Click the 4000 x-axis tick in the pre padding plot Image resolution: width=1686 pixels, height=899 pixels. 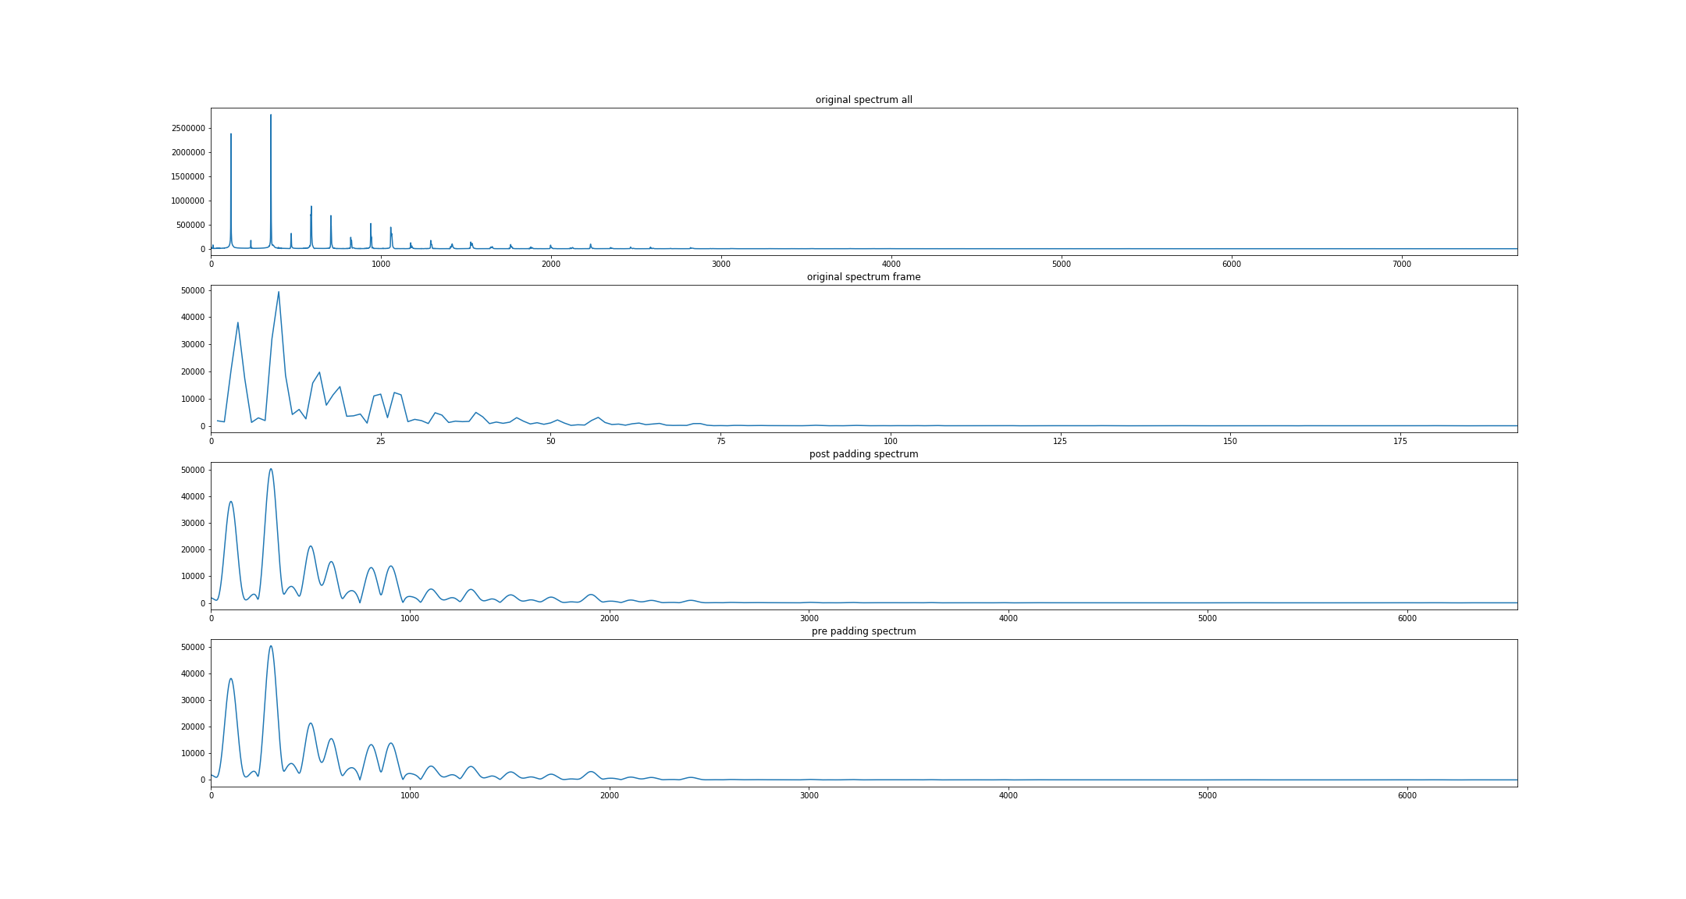click(1008, 796)
